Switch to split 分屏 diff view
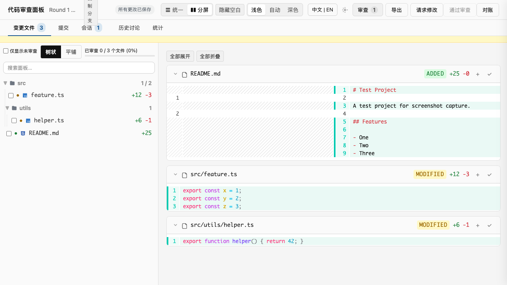The width and height of the screenshot is (507, 285). tap(199, 10)
